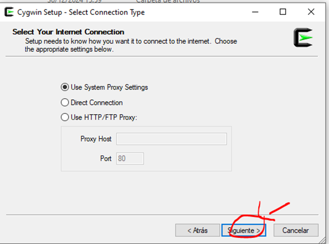Click the Cygwin icon in the title bar

coord(9,12)
